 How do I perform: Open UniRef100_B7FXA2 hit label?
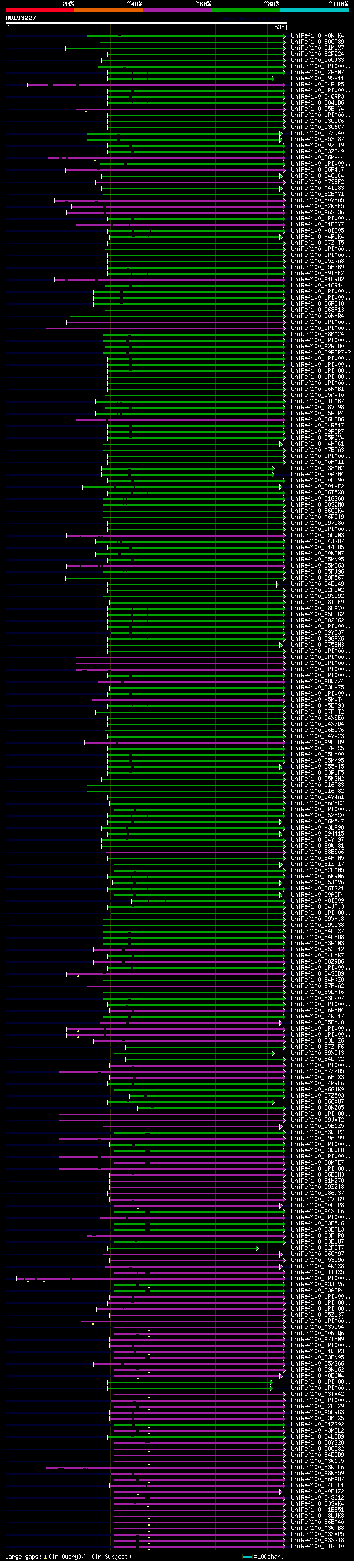pyautogui.click(x=317, y=986)
